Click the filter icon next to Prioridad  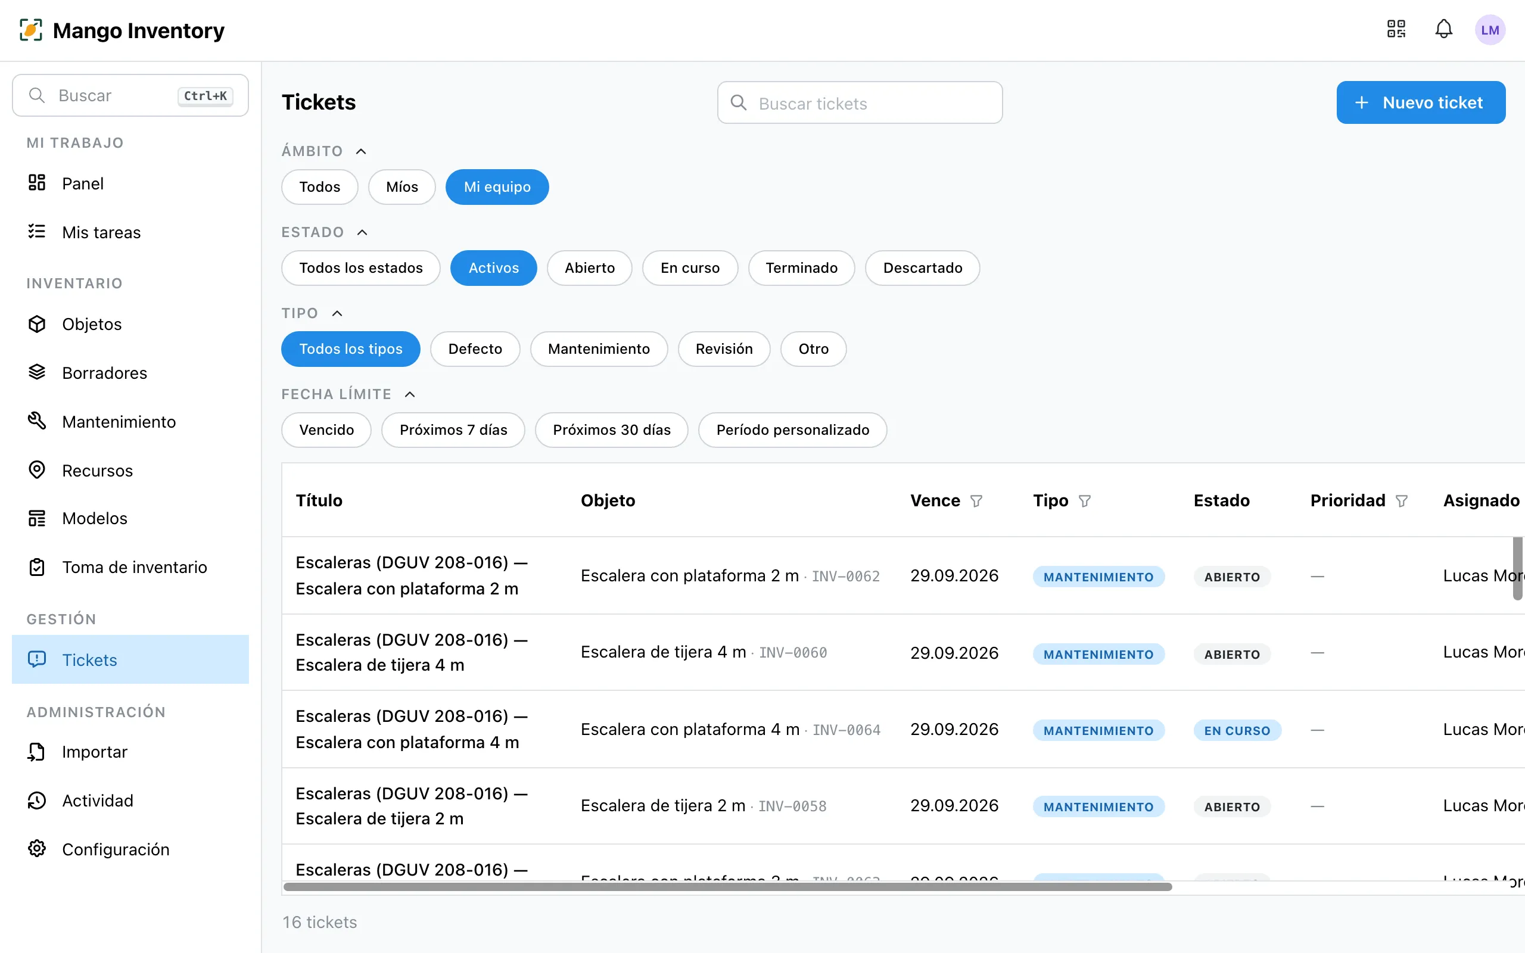click(x=1402, y=501)
